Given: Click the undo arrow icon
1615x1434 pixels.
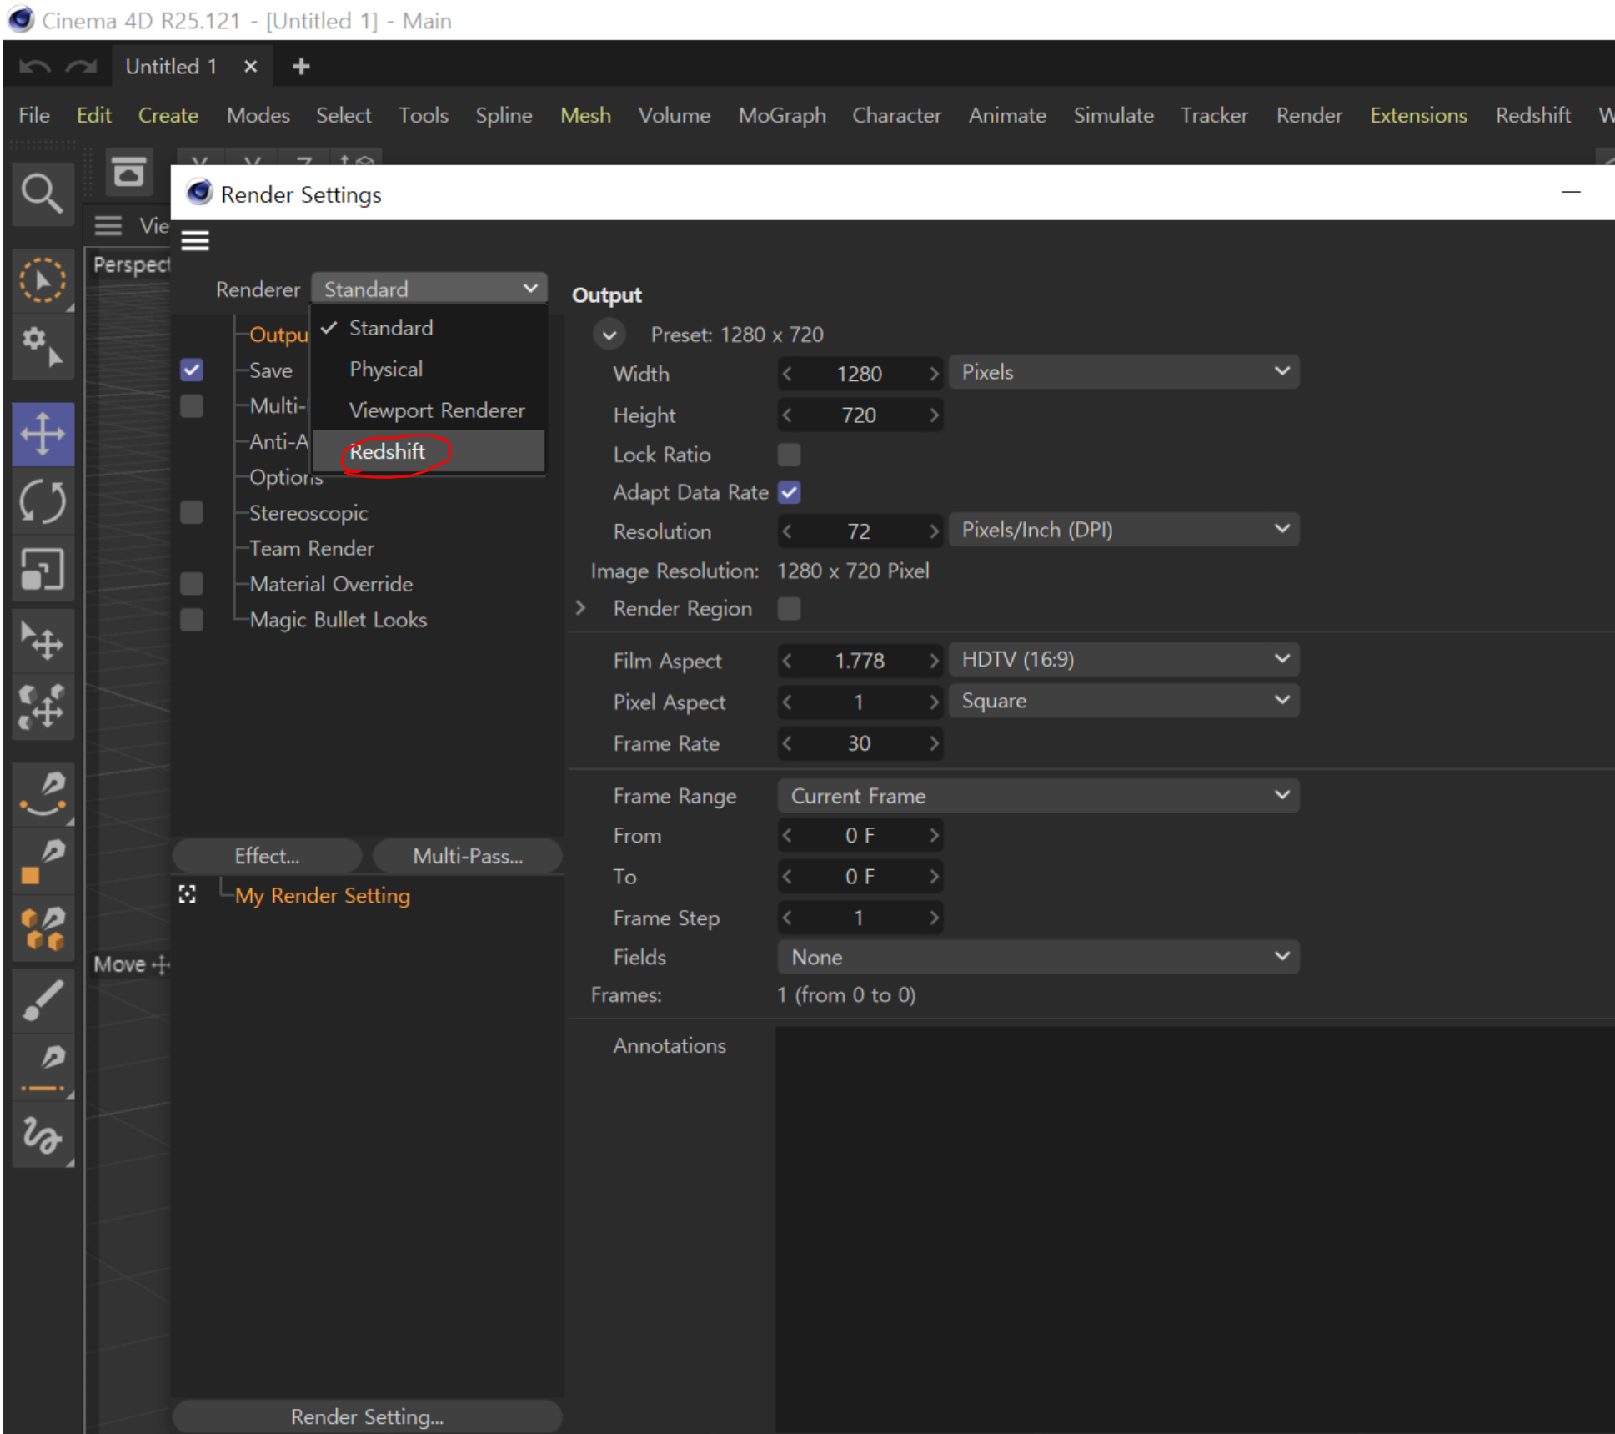Looking at the screenshot, I should click(x=34, y=67).
